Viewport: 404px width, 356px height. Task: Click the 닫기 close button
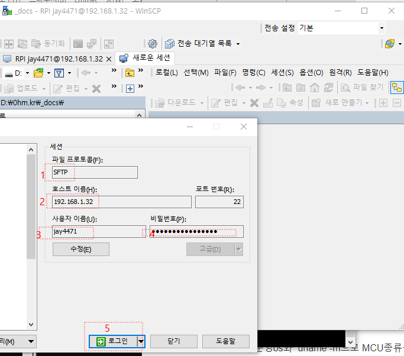point(174,342)
